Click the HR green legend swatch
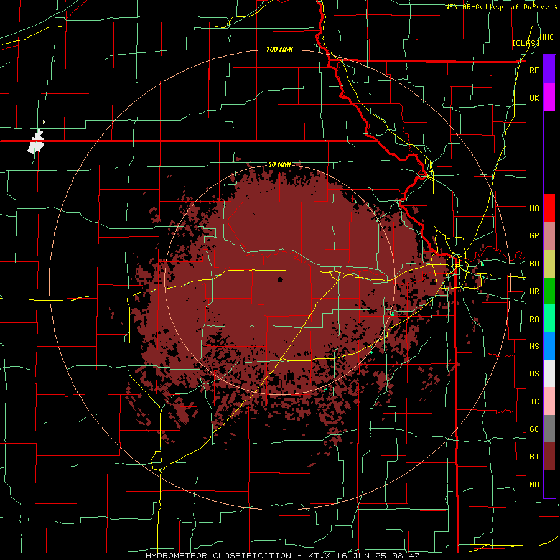560x560 pixels. [549, 291]
